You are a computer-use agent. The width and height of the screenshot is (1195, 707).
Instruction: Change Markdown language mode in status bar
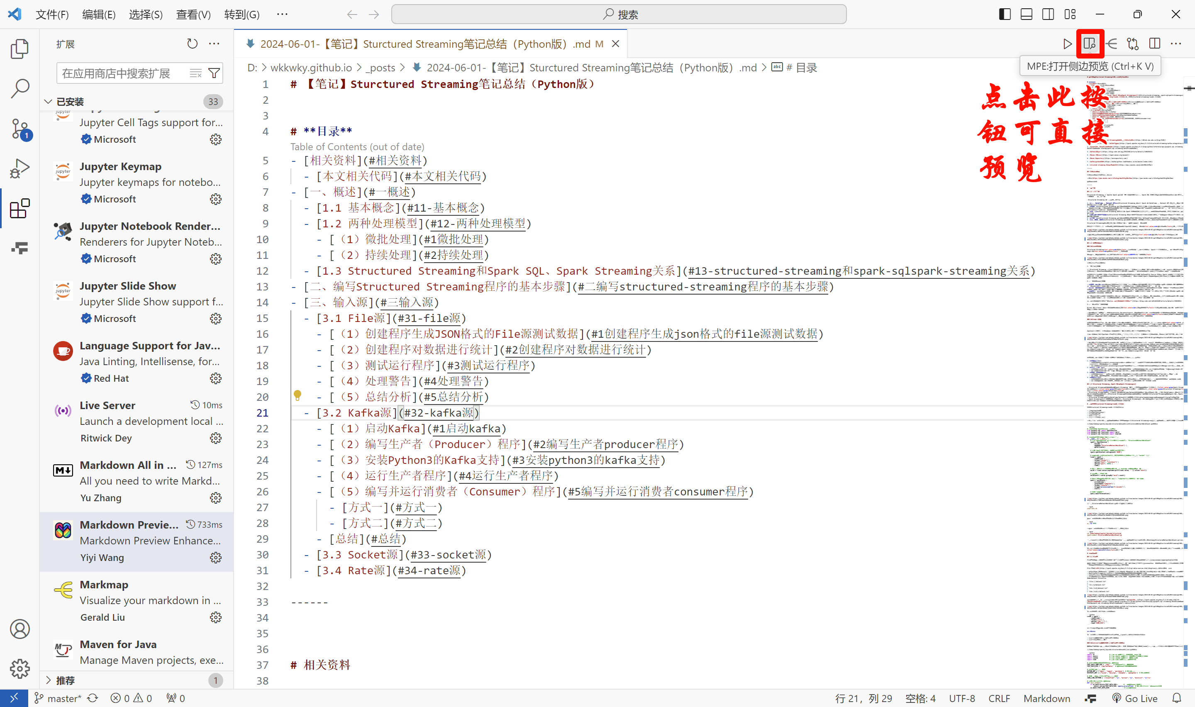coord(1046,698)
